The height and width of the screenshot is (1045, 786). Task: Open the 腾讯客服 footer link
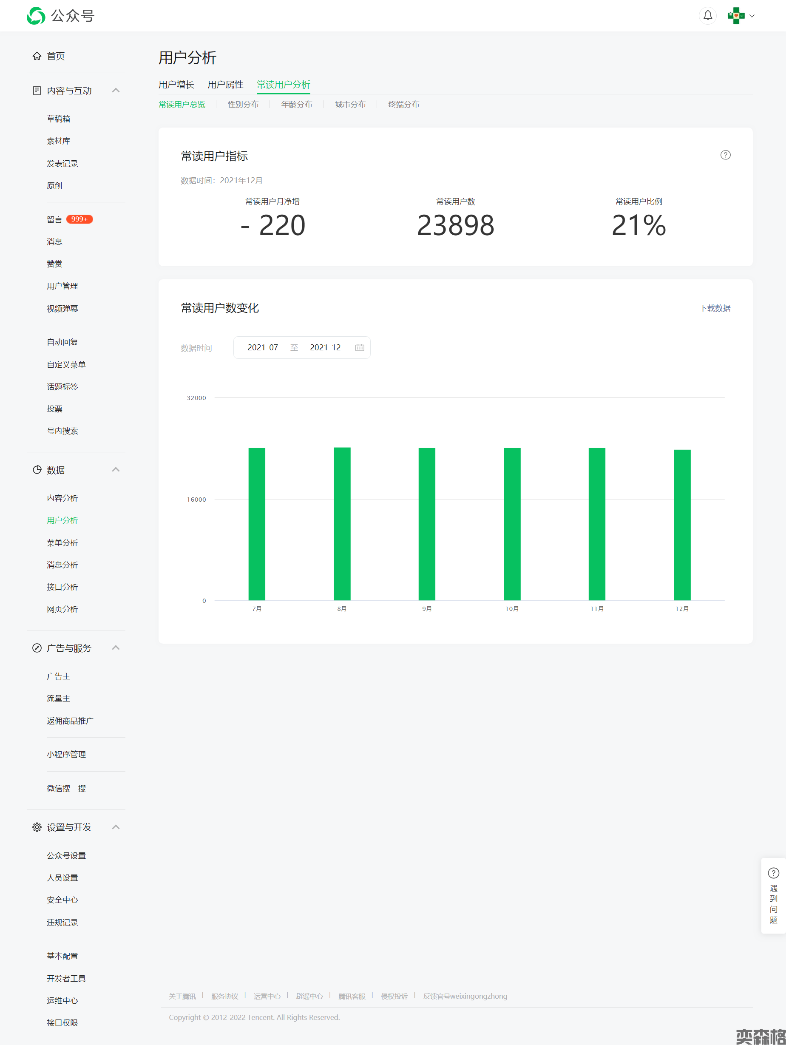coord(352,996)
